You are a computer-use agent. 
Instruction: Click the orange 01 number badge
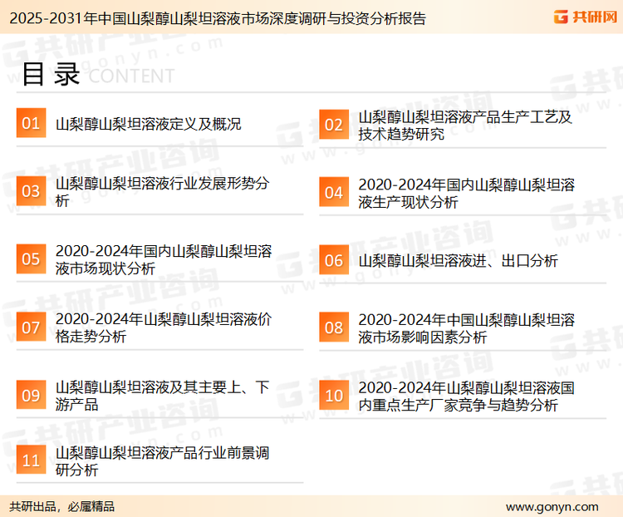[31, 123]
